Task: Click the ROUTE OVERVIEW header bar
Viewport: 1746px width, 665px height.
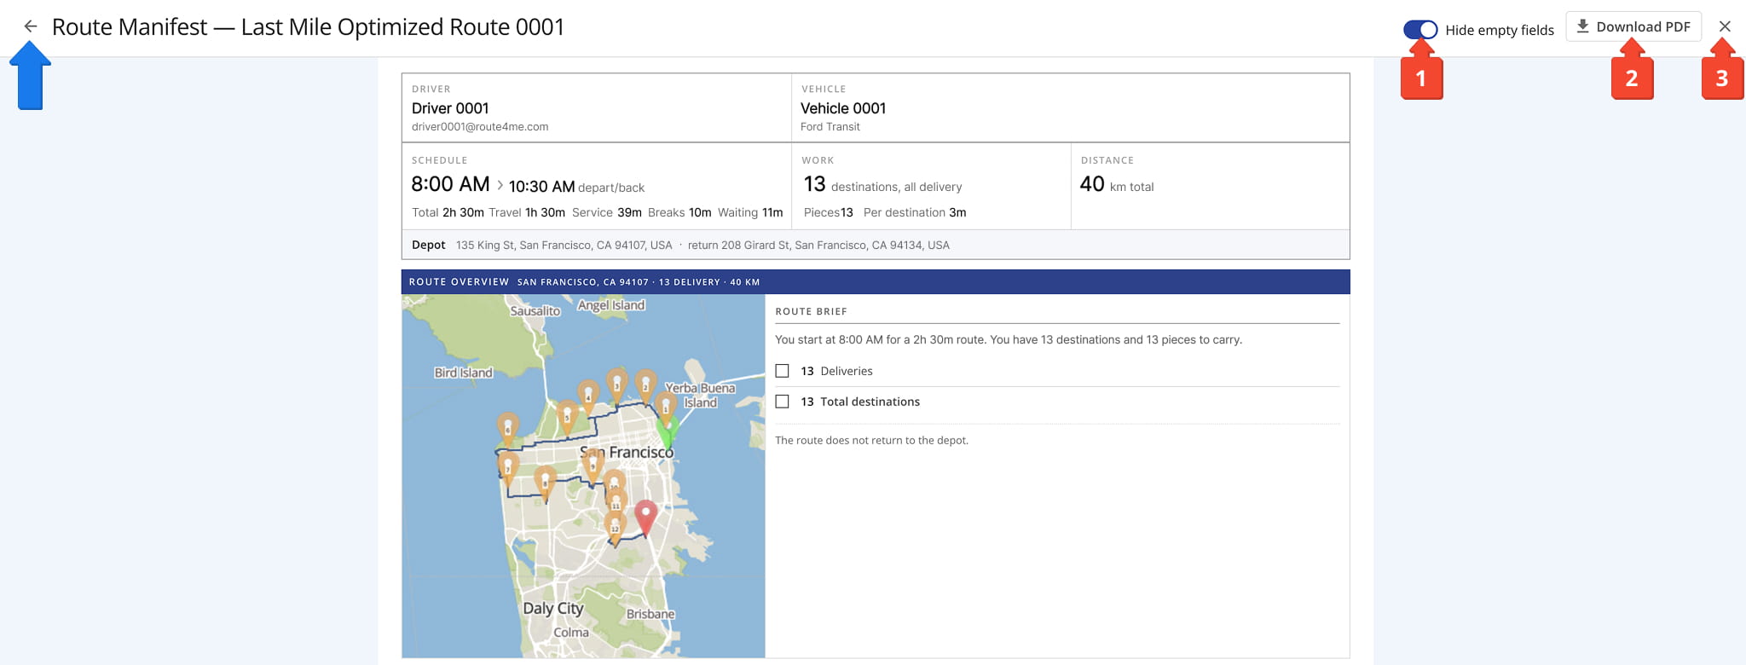Action: (876, 282)
